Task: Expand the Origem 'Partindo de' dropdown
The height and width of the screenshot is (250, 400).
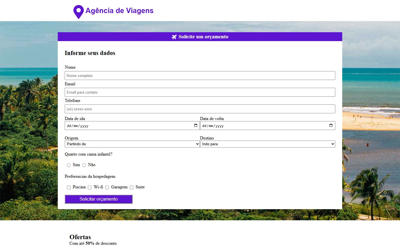Action: pyautogui.click(x=132, y=144)
